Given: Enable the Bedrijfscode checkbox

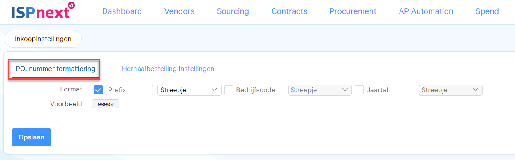Looking at the screenshot, I should point(229,90).
